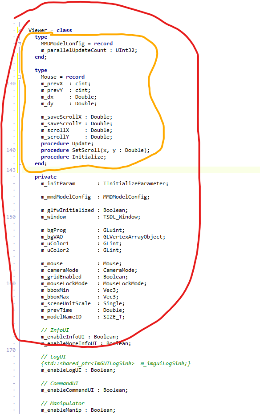
Task: Click line number 143 in gutter
Action: (11, 170)
